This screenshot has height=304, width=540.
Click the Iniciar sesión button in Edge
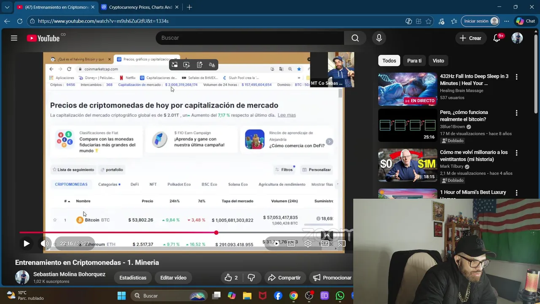point(481,21)
